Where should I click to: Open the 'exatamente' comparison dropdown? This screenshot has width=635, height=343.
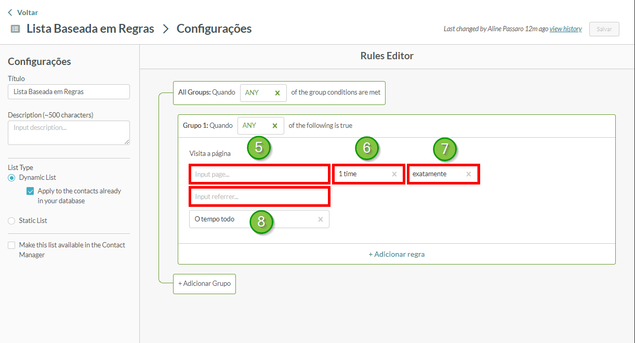[x=436, y=174]
